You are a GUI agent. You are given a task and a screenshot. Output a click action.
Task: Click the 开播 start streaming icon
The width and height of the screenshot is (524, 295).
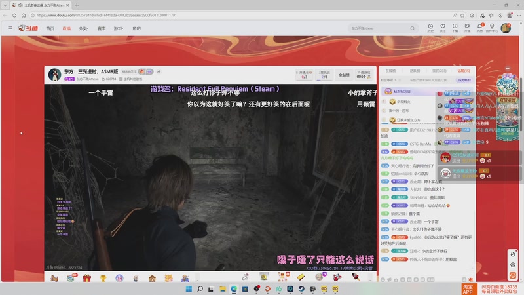(467, 28)
